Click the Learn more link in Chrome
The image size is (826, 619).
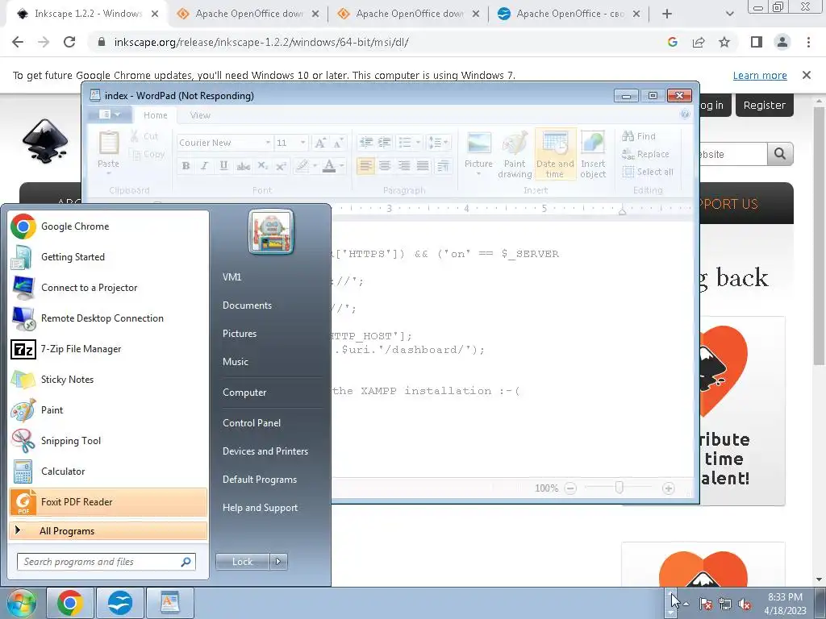pos(760,75)
